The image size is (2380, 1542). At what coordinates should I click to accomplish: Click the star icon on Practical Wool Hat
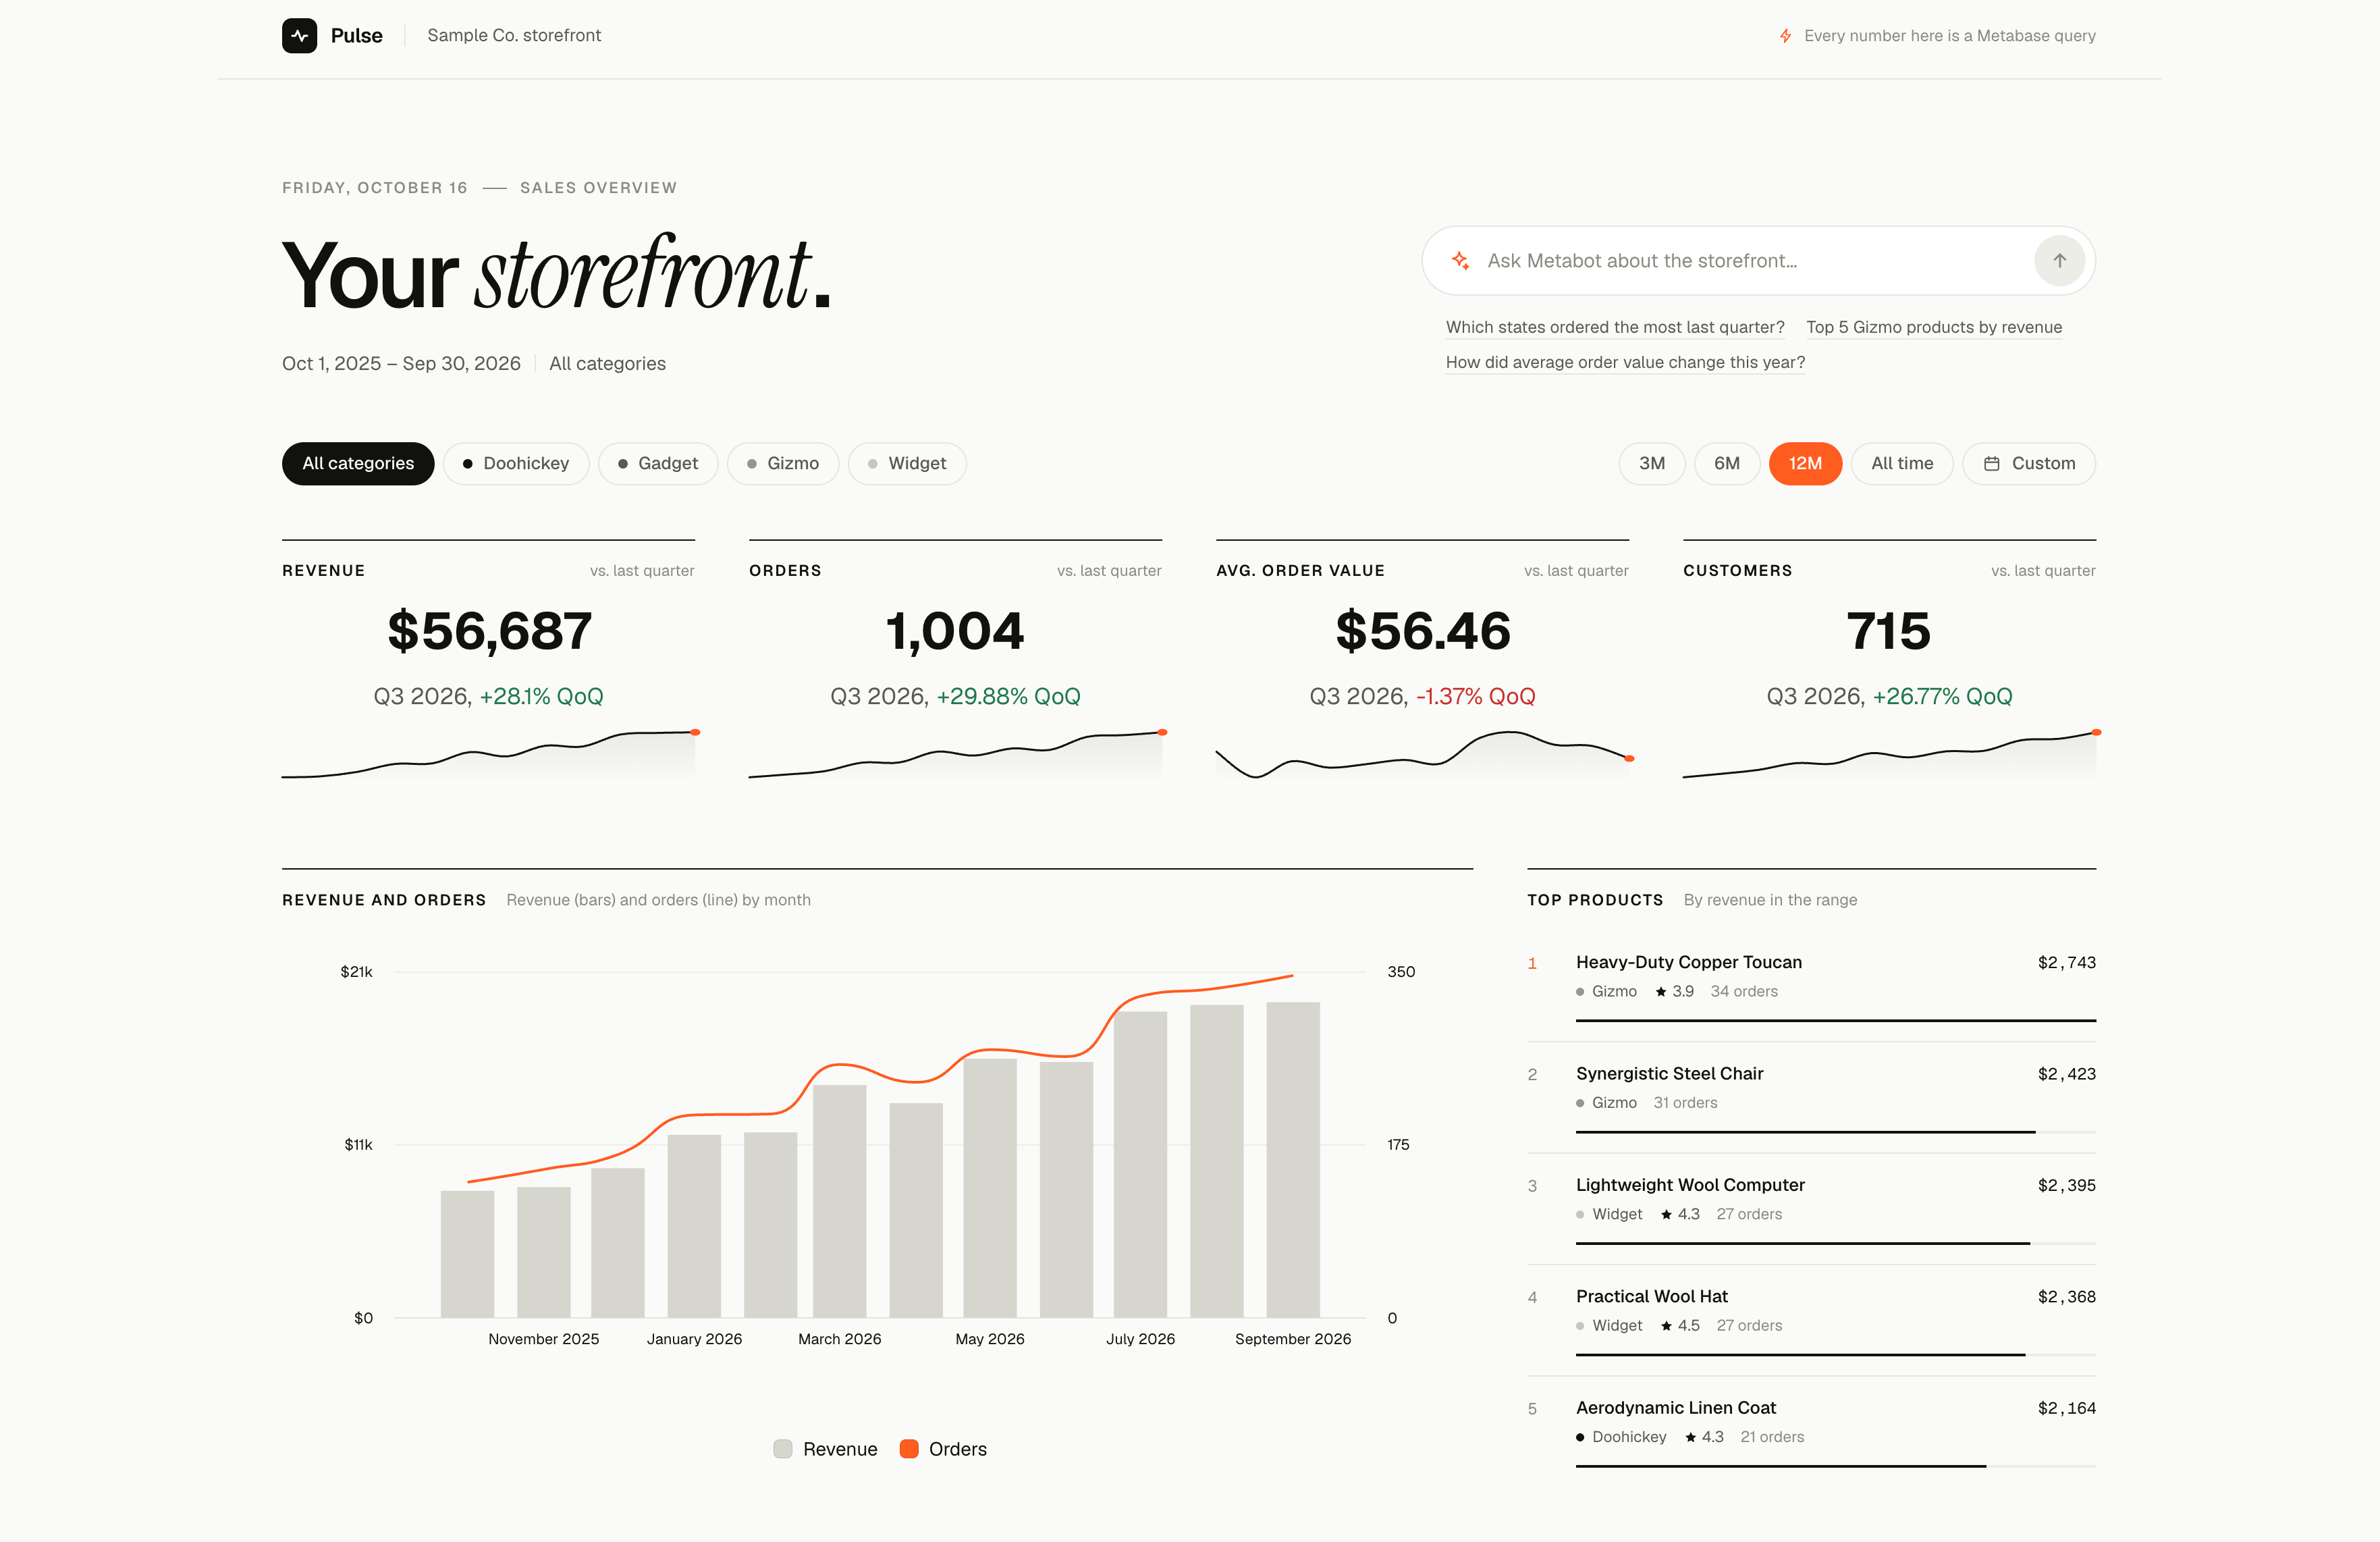click(1666, 1325)
